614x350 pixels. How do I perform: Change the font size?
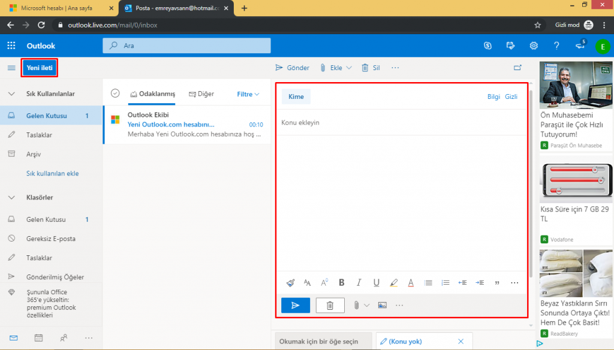pos(308,283)
